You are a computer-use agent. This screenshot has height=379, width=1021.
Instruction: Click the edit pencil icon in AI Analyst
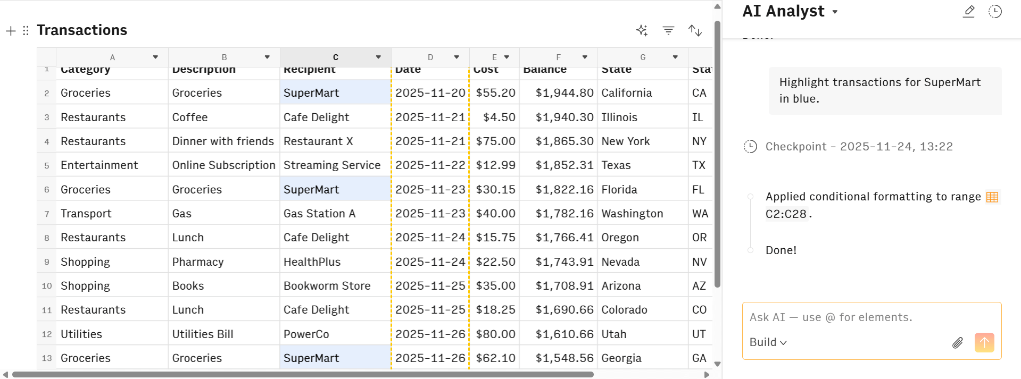click(x=969, y=11)
